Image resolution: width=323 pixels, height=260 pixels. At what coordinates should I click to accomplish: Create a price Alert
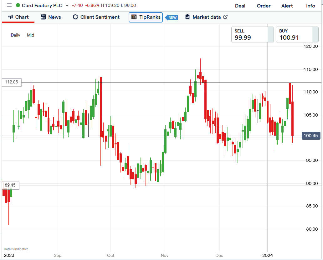pyautogui.click(x=287, y=6)
